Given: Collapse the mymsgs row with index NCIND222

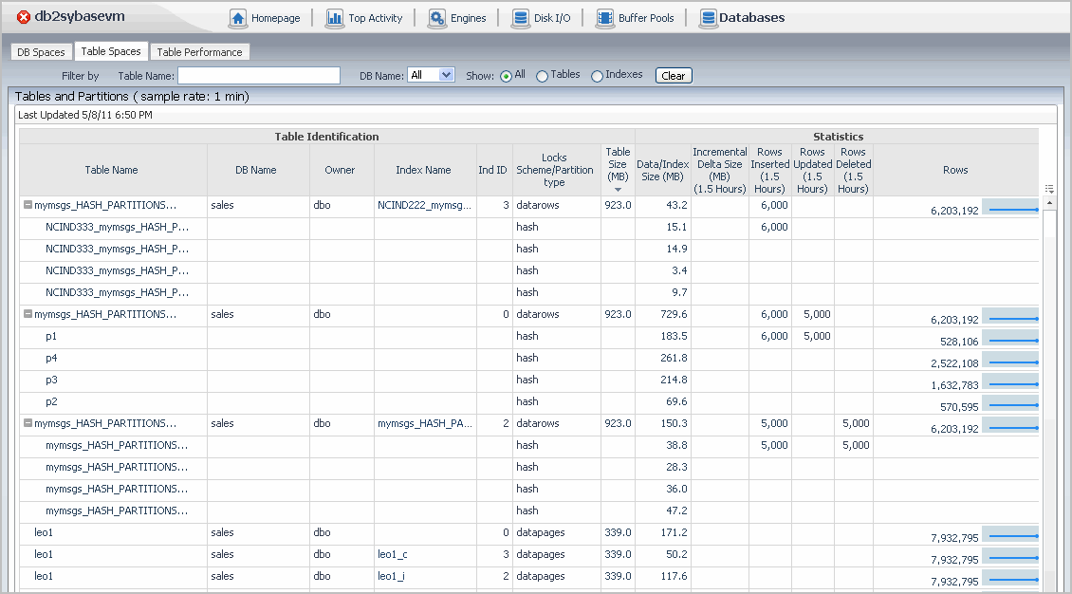Looking at the screenshot, I should pos(28,205).
